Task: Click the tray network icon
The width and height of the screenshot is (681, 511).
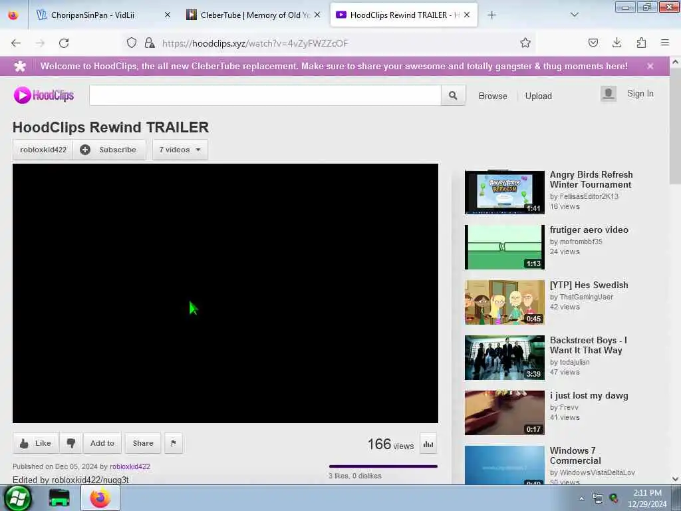Action: point(598,498)
